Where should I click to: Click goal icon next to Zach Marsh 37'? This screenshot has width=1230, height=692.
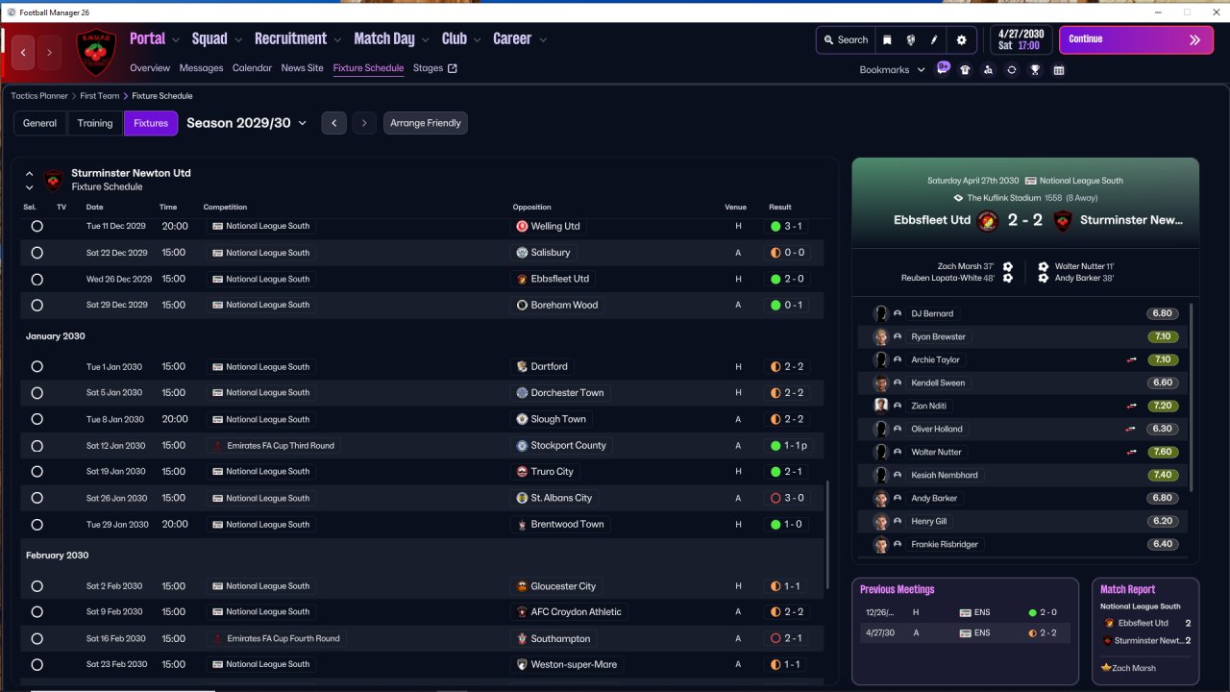(x=1008, y=266)
